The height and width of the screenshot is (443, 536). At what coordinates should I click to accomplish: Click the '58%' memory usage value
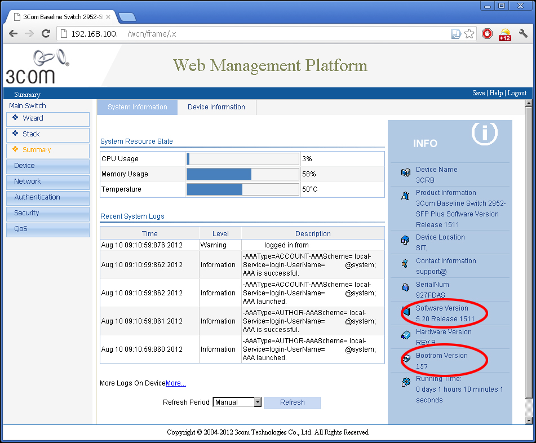point(309,174)
